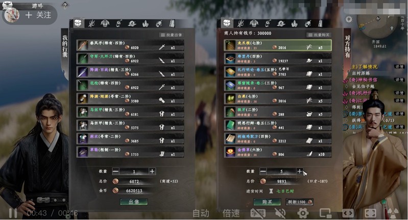Click the 购买 buy button
Image resolution: width=408 pixels, height=220 pixels.
tap(267, 202)
